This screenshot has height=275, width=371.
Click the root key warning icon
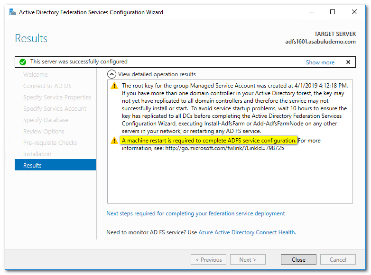(114, 86)
